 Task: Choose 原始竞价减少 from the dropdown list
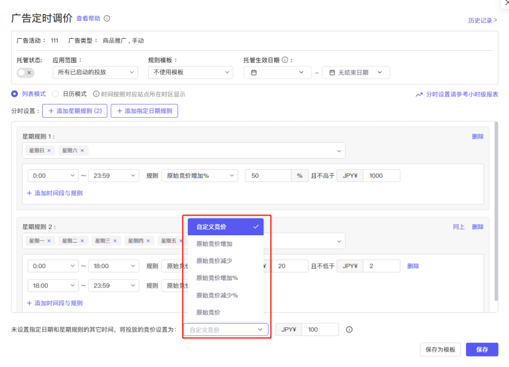(226, 261)
